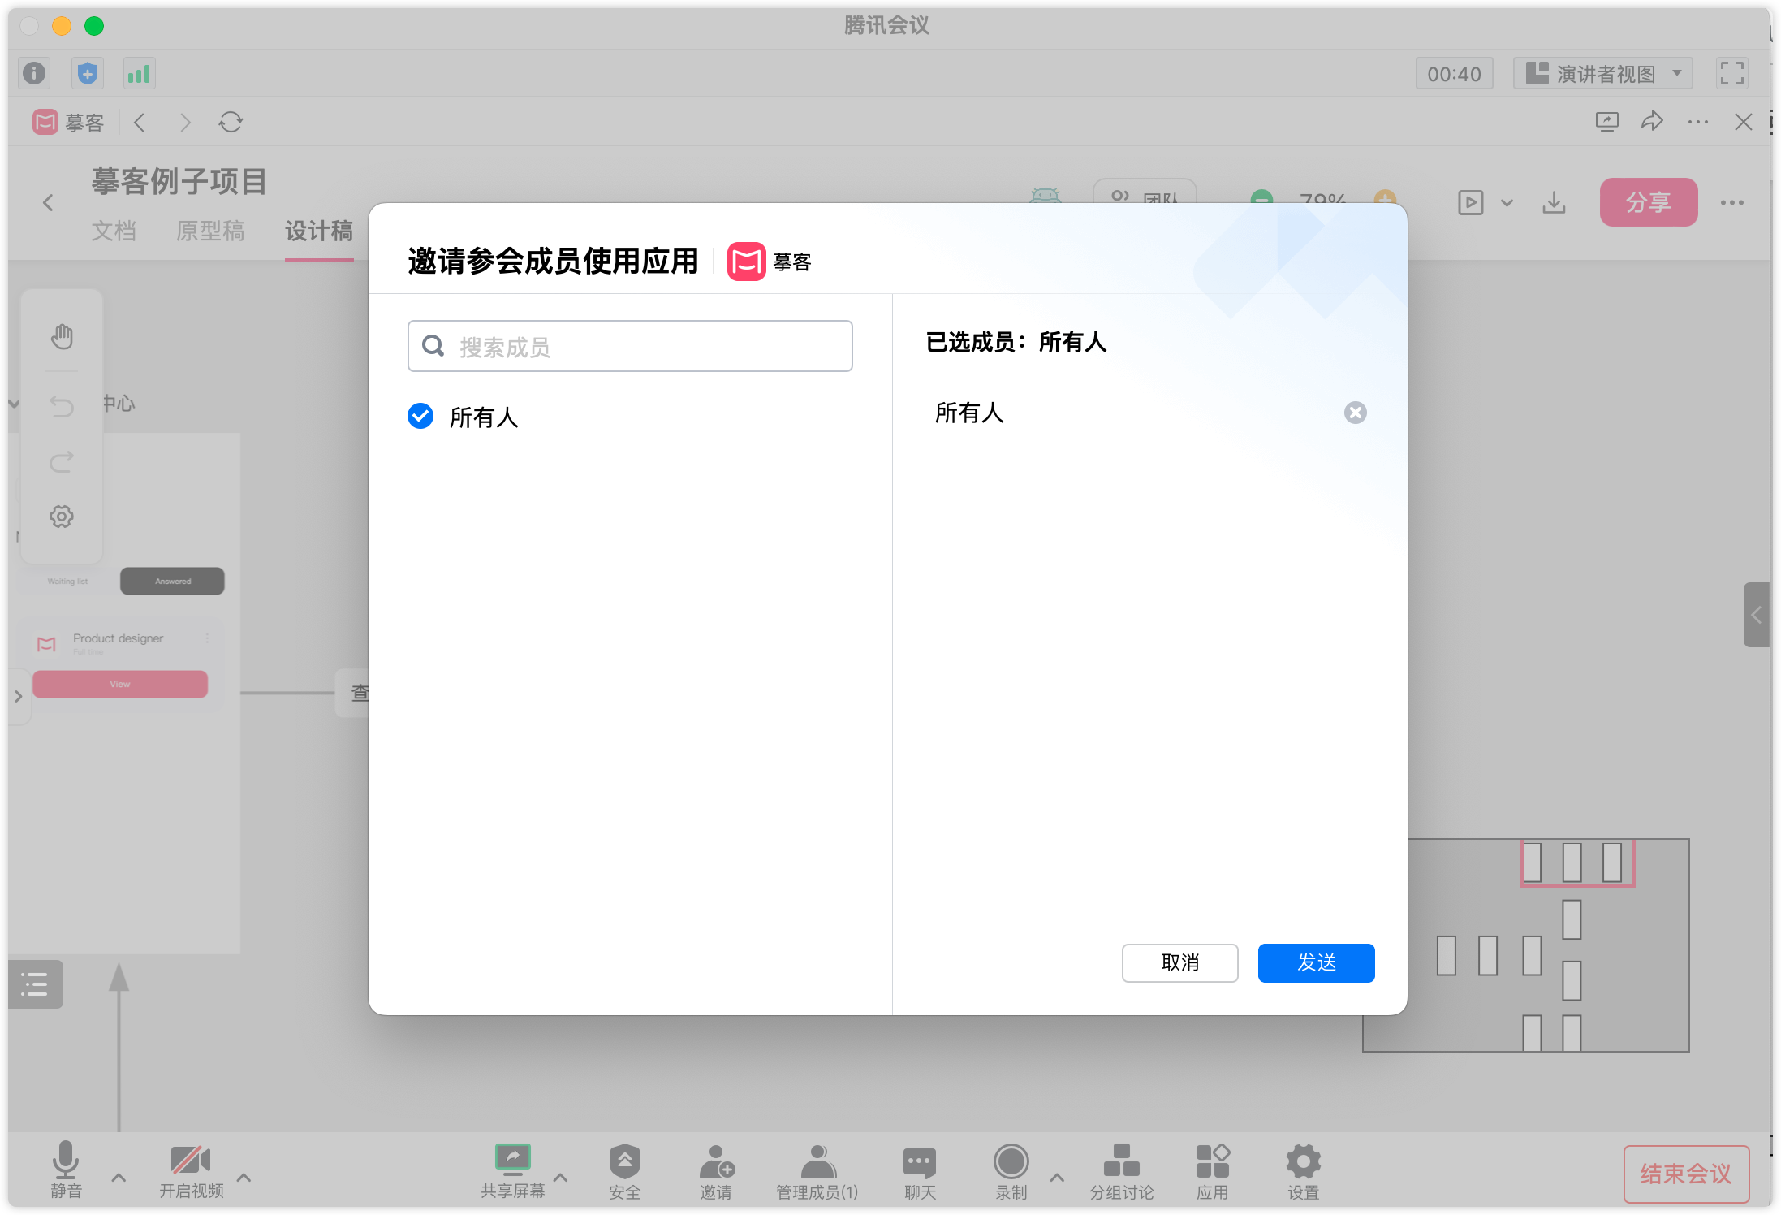Switch to the 设计稿 tab
Image resolution: width=1781 pixels, height=1215 pixels.
point(319,231)
